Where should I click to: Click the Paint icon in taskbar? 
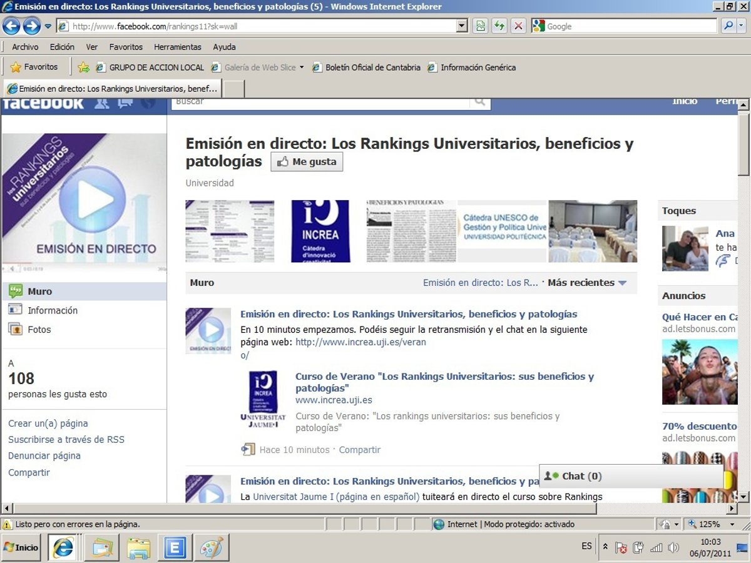click(x=211, y=548)
